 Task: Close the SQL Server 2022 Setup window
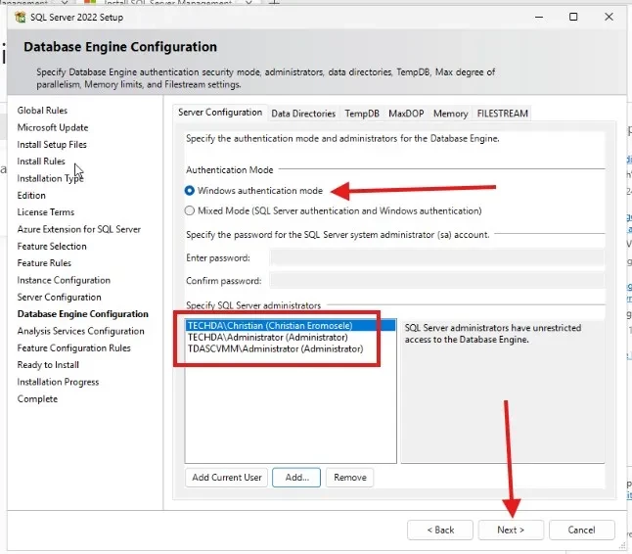point(609,17)
